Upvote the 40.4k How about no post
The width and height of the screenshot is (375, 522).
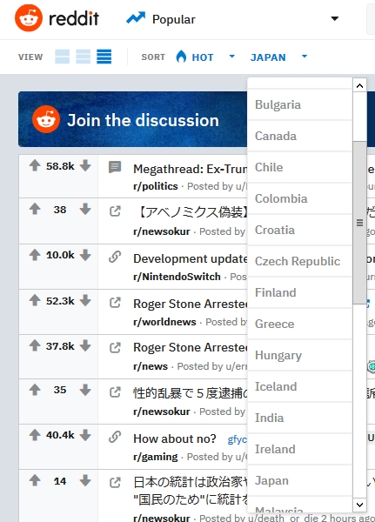pyautogui.click(x=35, y=435)
